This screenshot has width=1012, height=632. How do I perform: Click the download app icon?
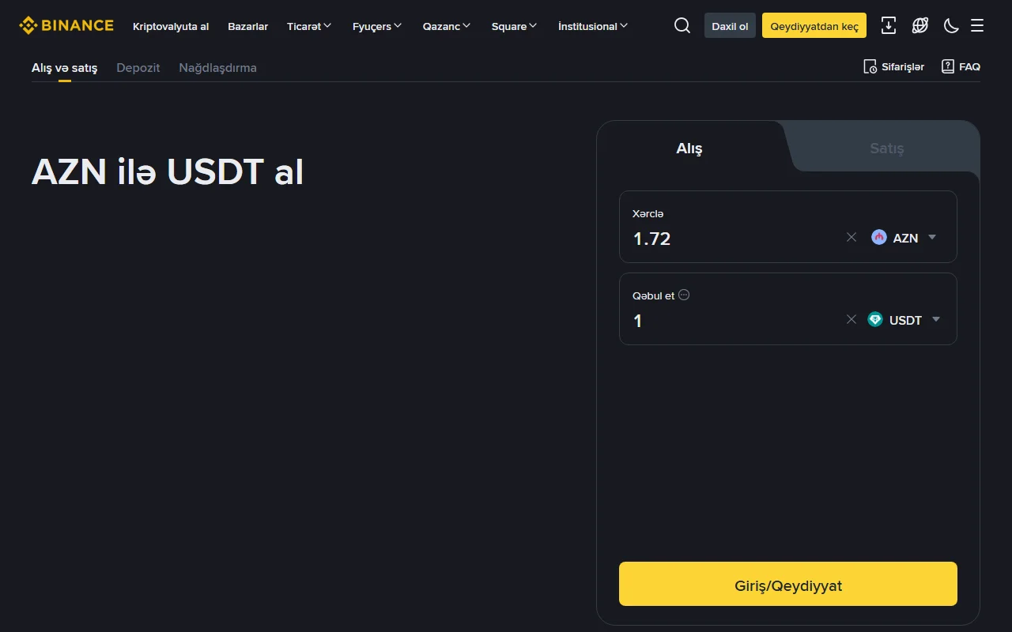(x=889, y=26)
